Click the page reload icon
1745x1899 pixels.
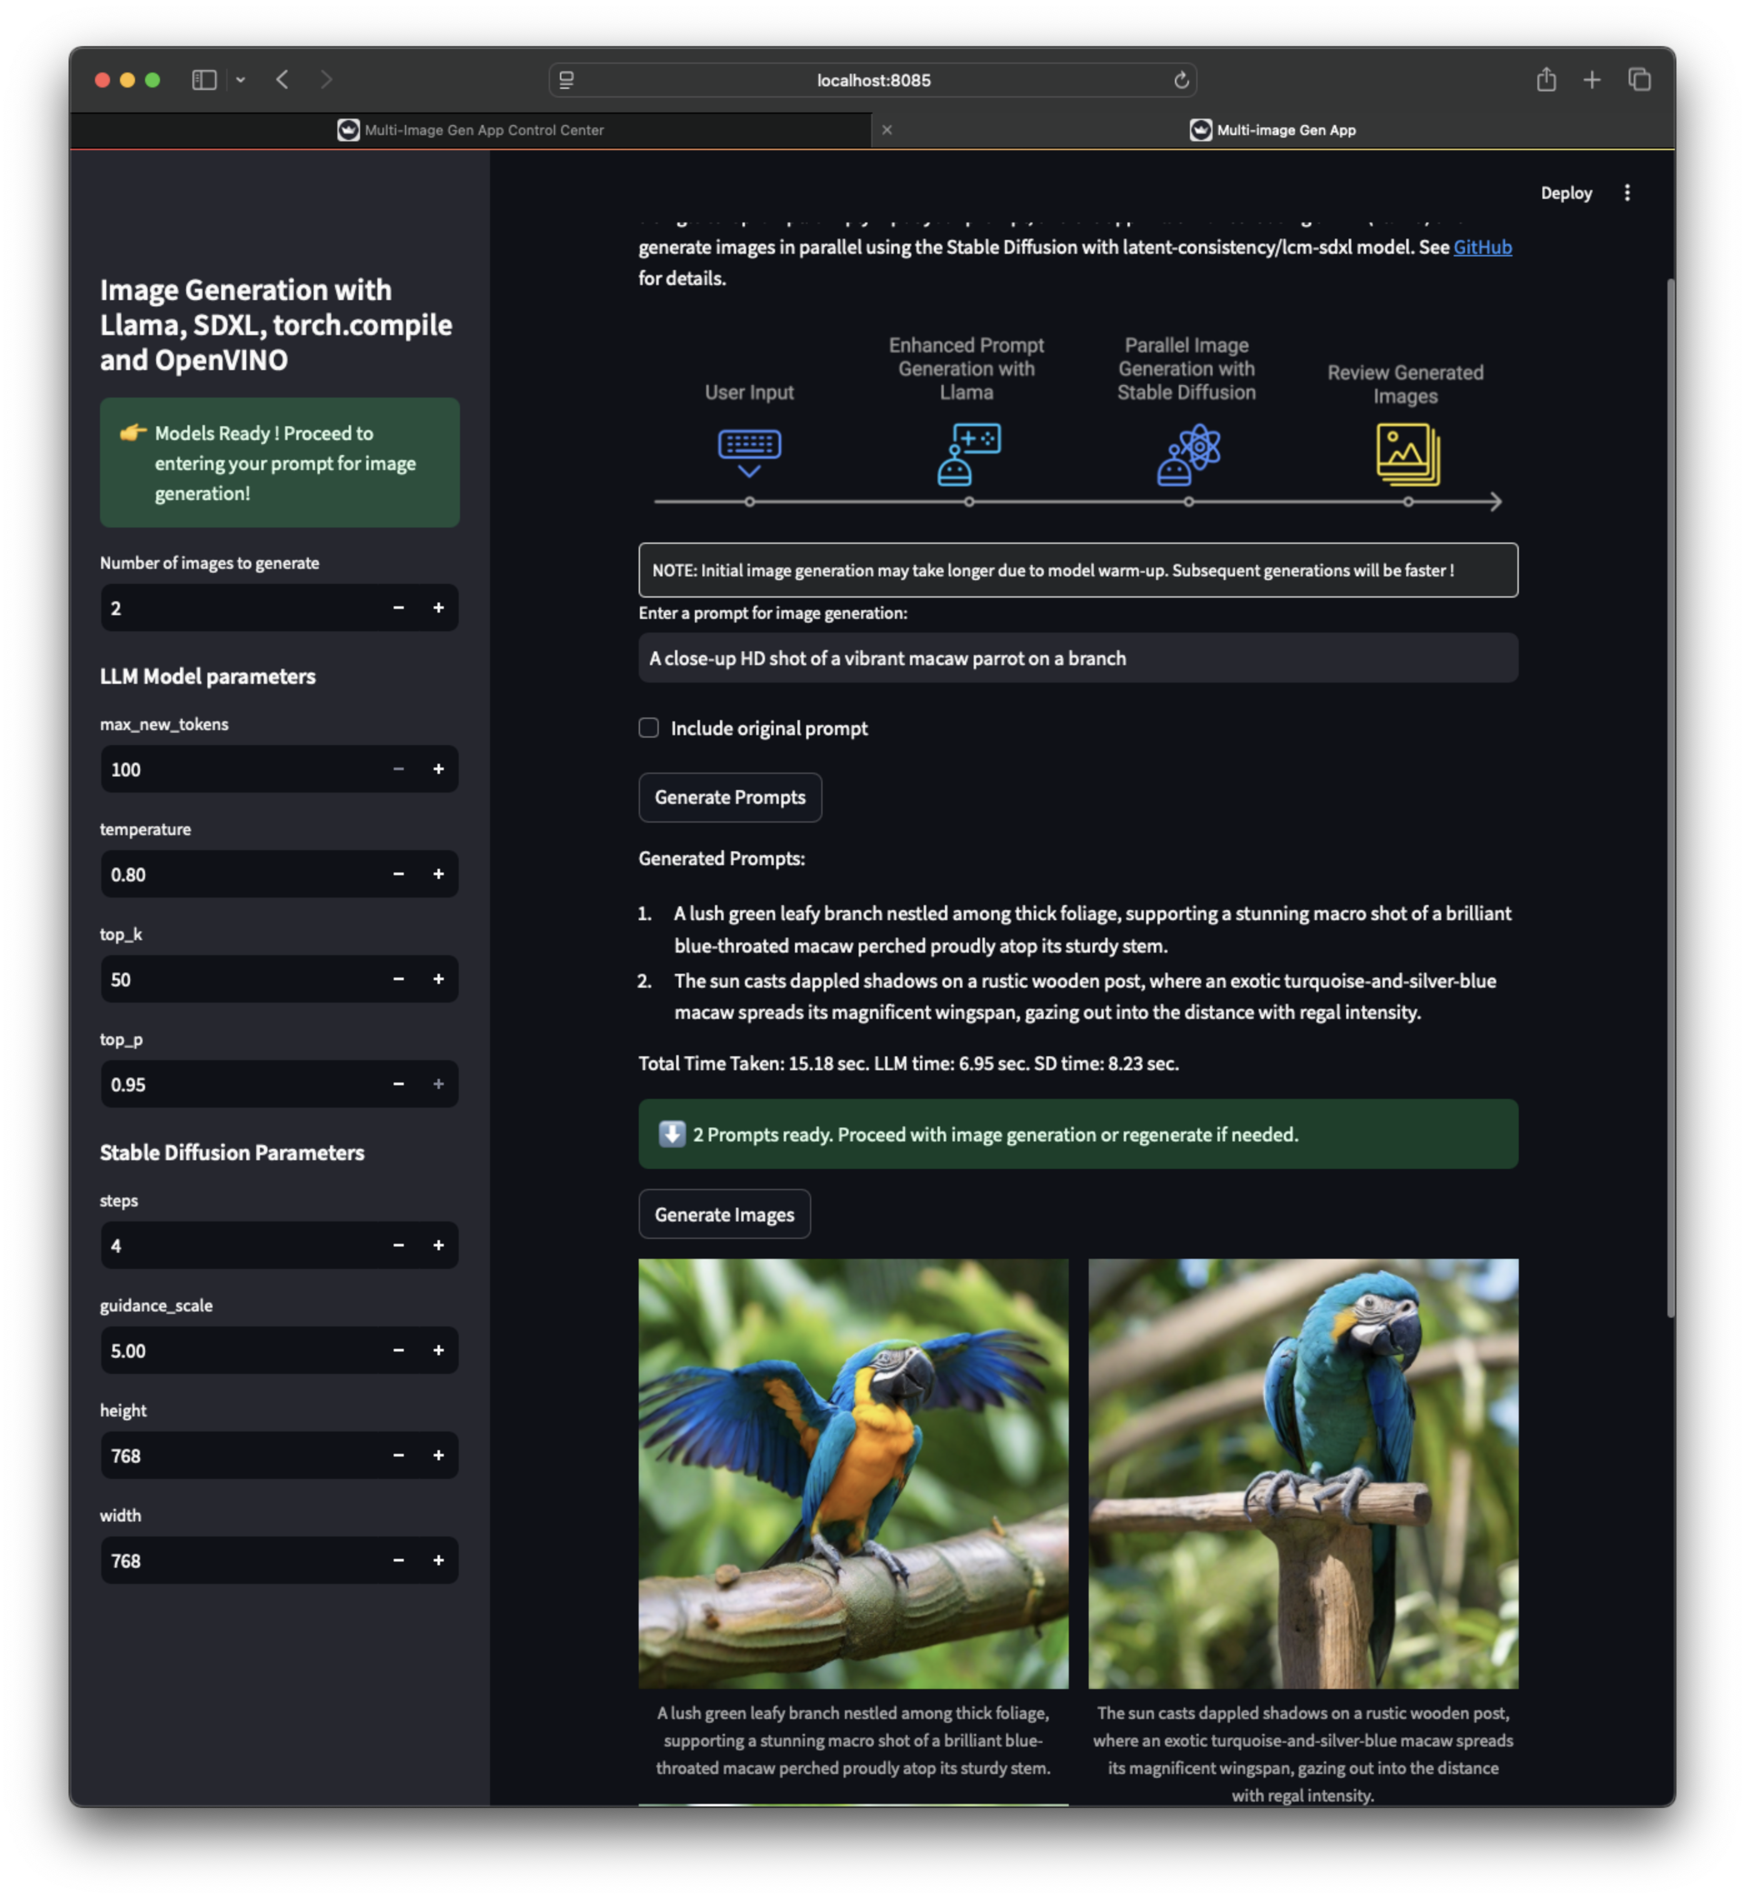click(x=1181, y=80)
